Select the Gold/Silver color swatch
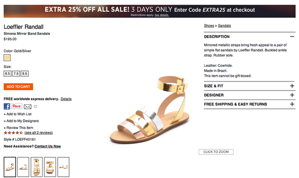The height and width of the screenshot is (178, 299). tap(7, 58)
